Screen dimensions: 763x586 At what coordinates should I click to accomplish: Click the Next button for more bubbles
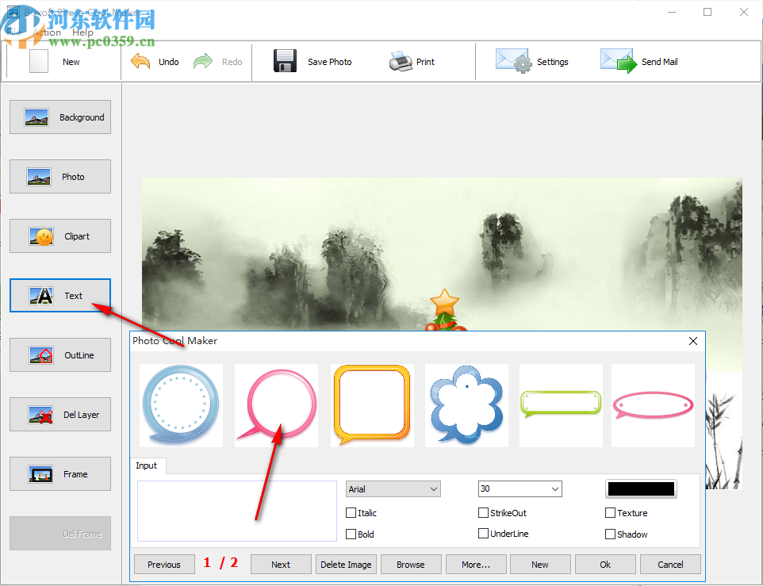(281, 564)
